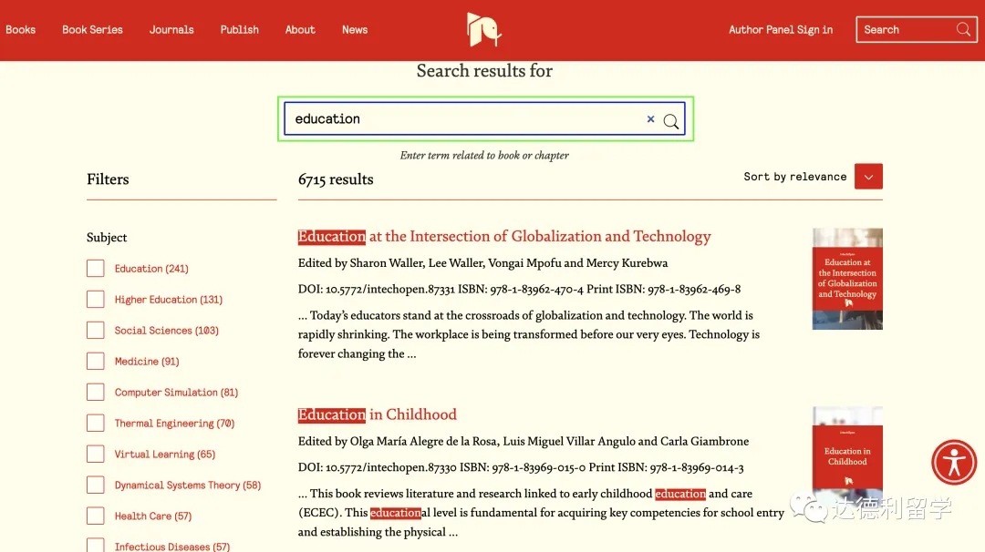Image resolution: width=985 pixels, height=552 pixels.
Task: Open the accessibility options button
Action: (x=954, y=463)
